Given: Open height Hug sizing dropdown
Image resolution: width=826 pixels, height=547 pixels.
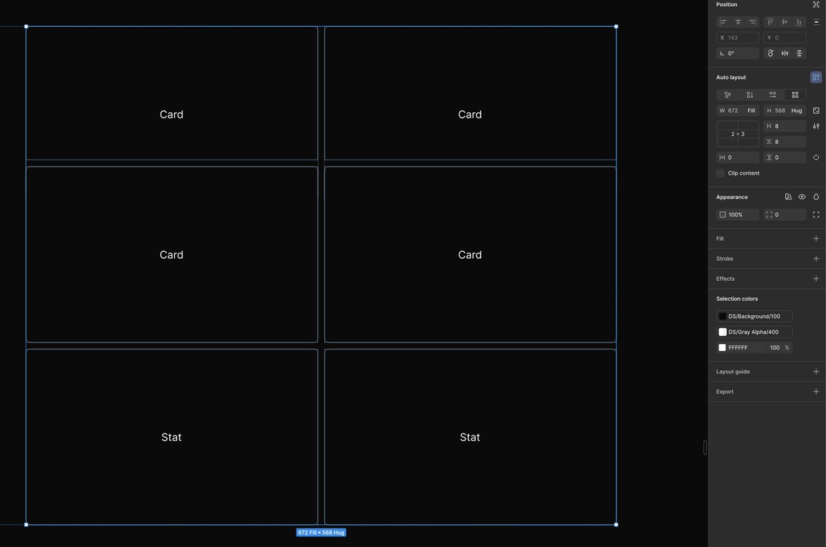Looking at the screenshot, I should click(x=796, y=111).
